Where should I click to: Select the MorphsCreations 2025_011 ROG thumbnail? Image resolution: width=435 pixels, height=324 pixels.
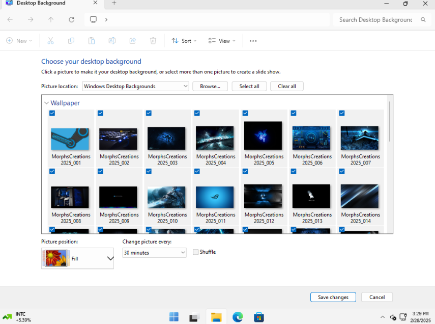(x=215, y=197)
